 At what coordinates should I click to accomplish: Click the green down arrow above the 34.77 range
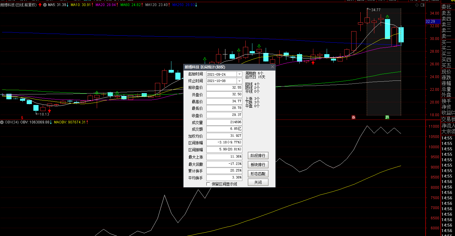[x=387, y=17]
